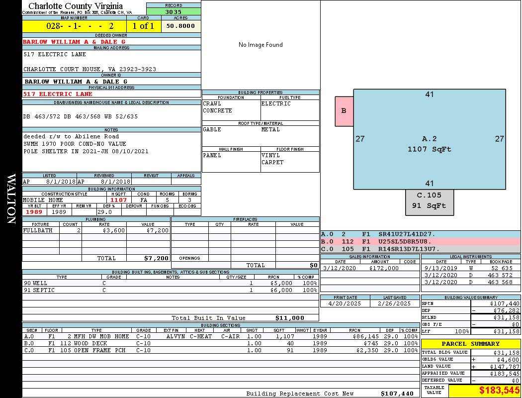The width and height of the screenshot is (522, 398).
Task: Click the red year built value 1989
Action: point(34,212)
